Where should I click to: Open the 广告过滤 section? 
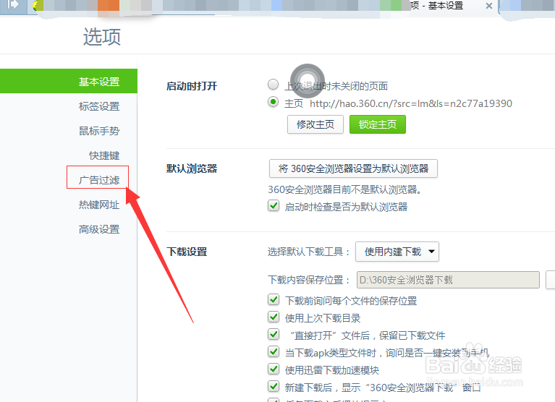coord(99,180)
